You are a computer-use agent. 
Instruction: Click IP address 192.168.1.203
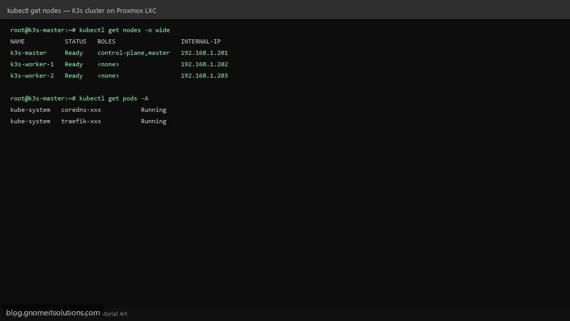(204, 76)
